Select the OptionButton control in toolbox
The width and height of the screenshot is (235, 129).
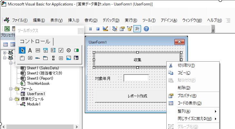click(x=69, y=50)
